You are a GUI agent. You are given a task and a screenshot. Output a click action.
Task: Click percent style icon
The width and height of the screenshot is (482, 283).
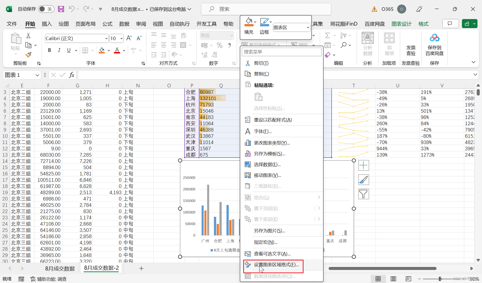tap(220, 45)
